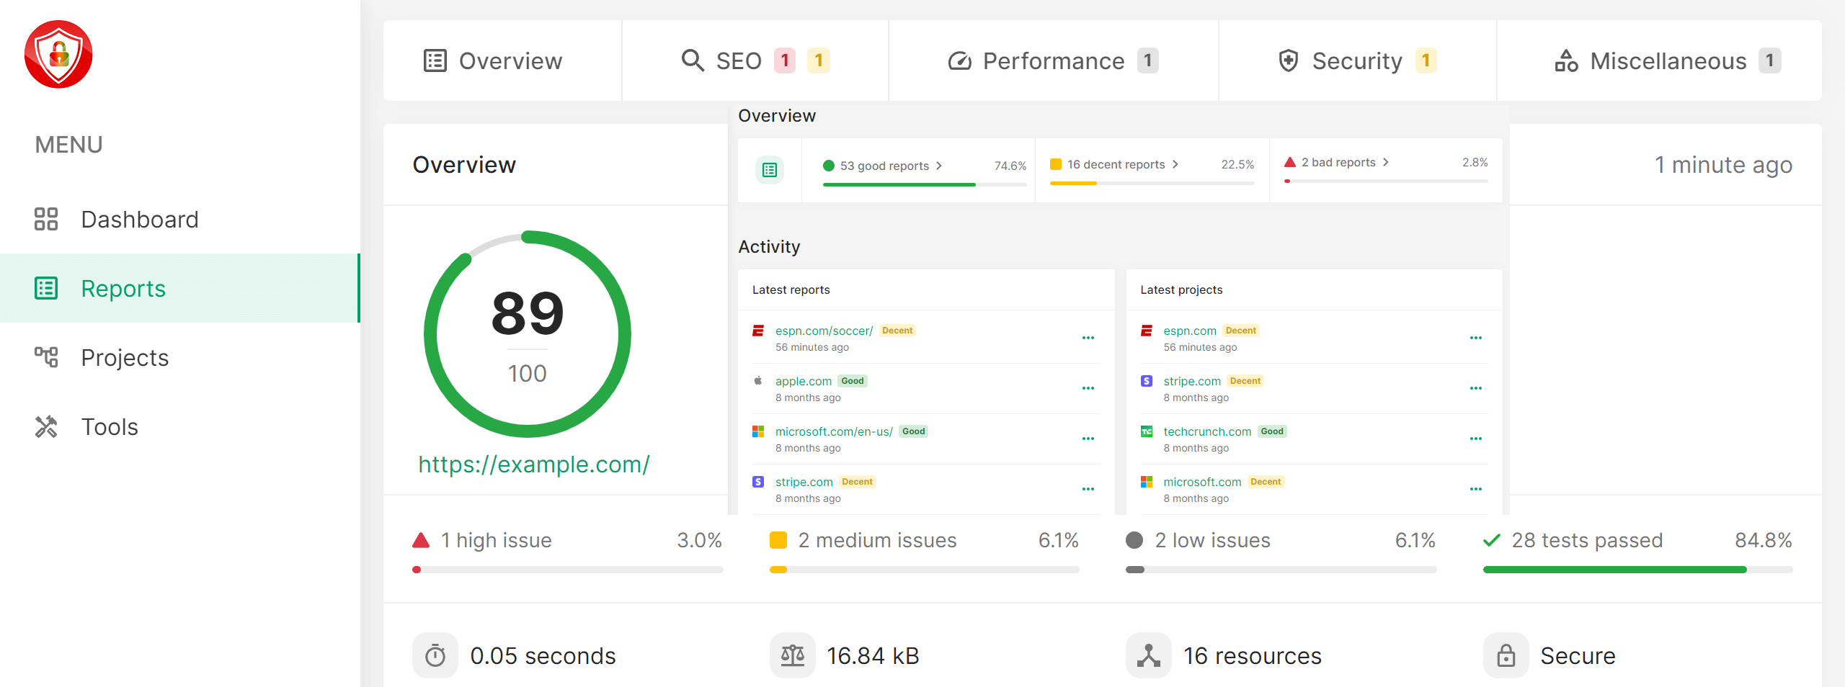Click the load time stopwatch icon

[x=435, y=655]
